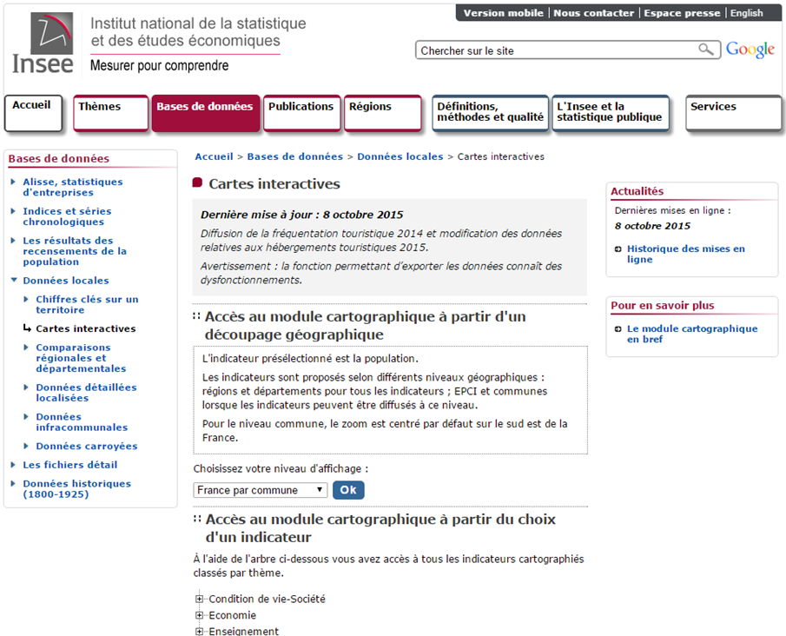Open L'Insee et la statistique publique tab
Screen dimensions: 786x636
click(611, 113)
